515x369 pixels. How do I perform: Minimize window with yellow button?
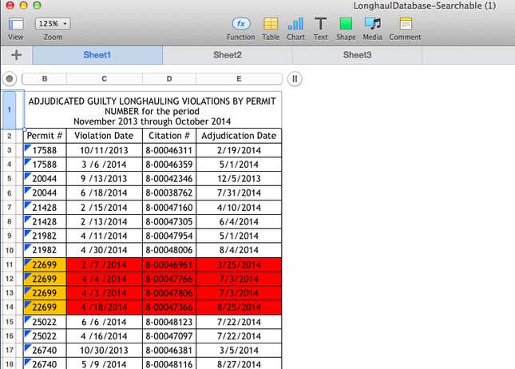pos(24,5)
